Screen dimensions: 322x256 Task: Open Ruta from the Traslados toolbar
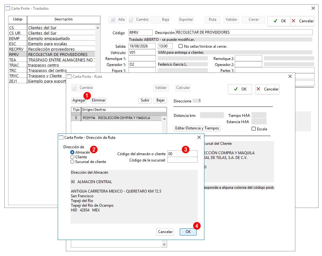(x=213, y=20)
